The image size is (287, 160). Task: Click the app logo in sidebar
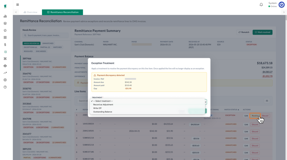[x=5, y=6]
